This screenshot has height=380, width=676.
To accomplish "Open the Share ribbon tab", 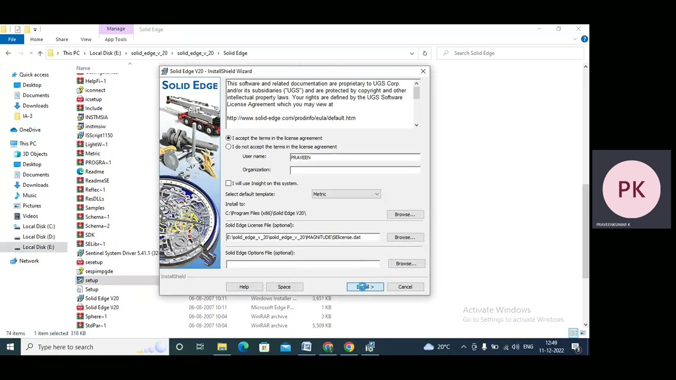I will pyautogui.click(x=62, y=39).
